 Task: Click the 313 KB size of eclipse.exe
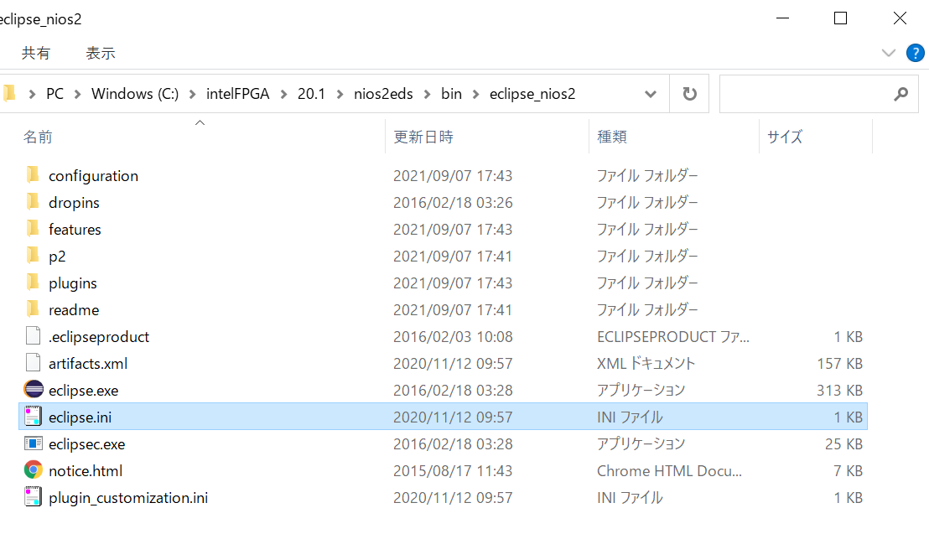click(839, 390)
